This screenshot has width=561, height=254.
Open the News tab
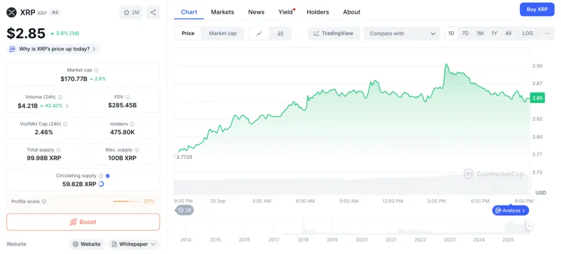point(256,12)
